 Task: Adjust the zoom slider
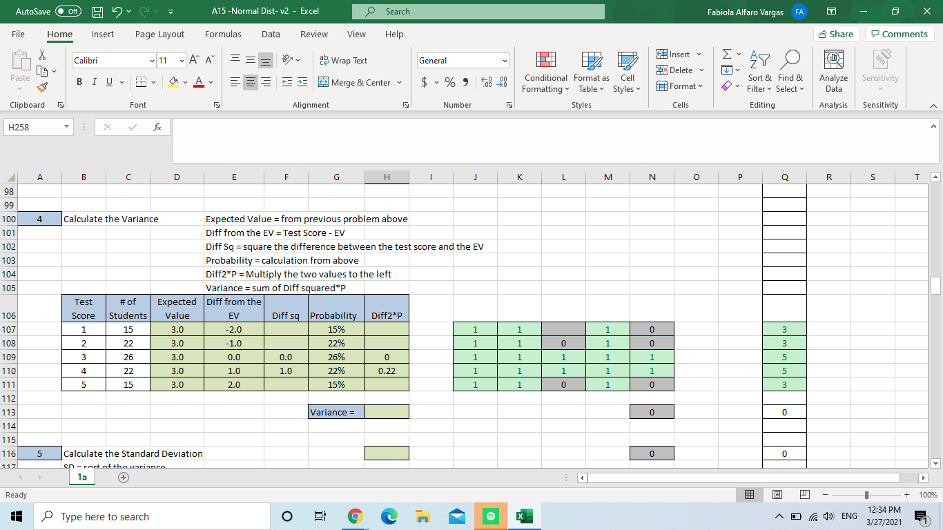pyautogui.click(x=865, y=495)
